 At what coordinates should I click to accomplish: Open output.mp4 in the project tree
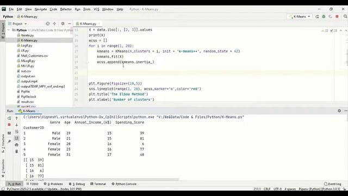[x=29, y=81]
